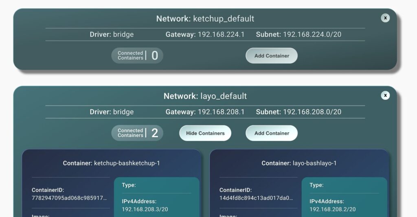This screenshot has height=217, width=417.
Task: Toggle the Hide Containers button
Action: 205,133
